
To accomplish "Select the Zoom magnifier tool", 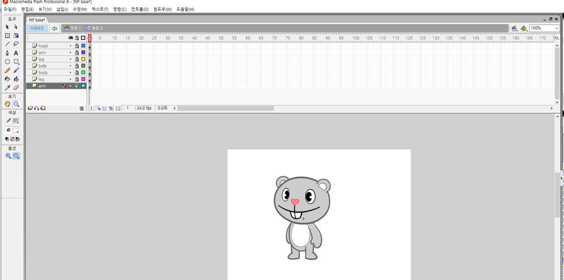I will (x=16, y=104).
